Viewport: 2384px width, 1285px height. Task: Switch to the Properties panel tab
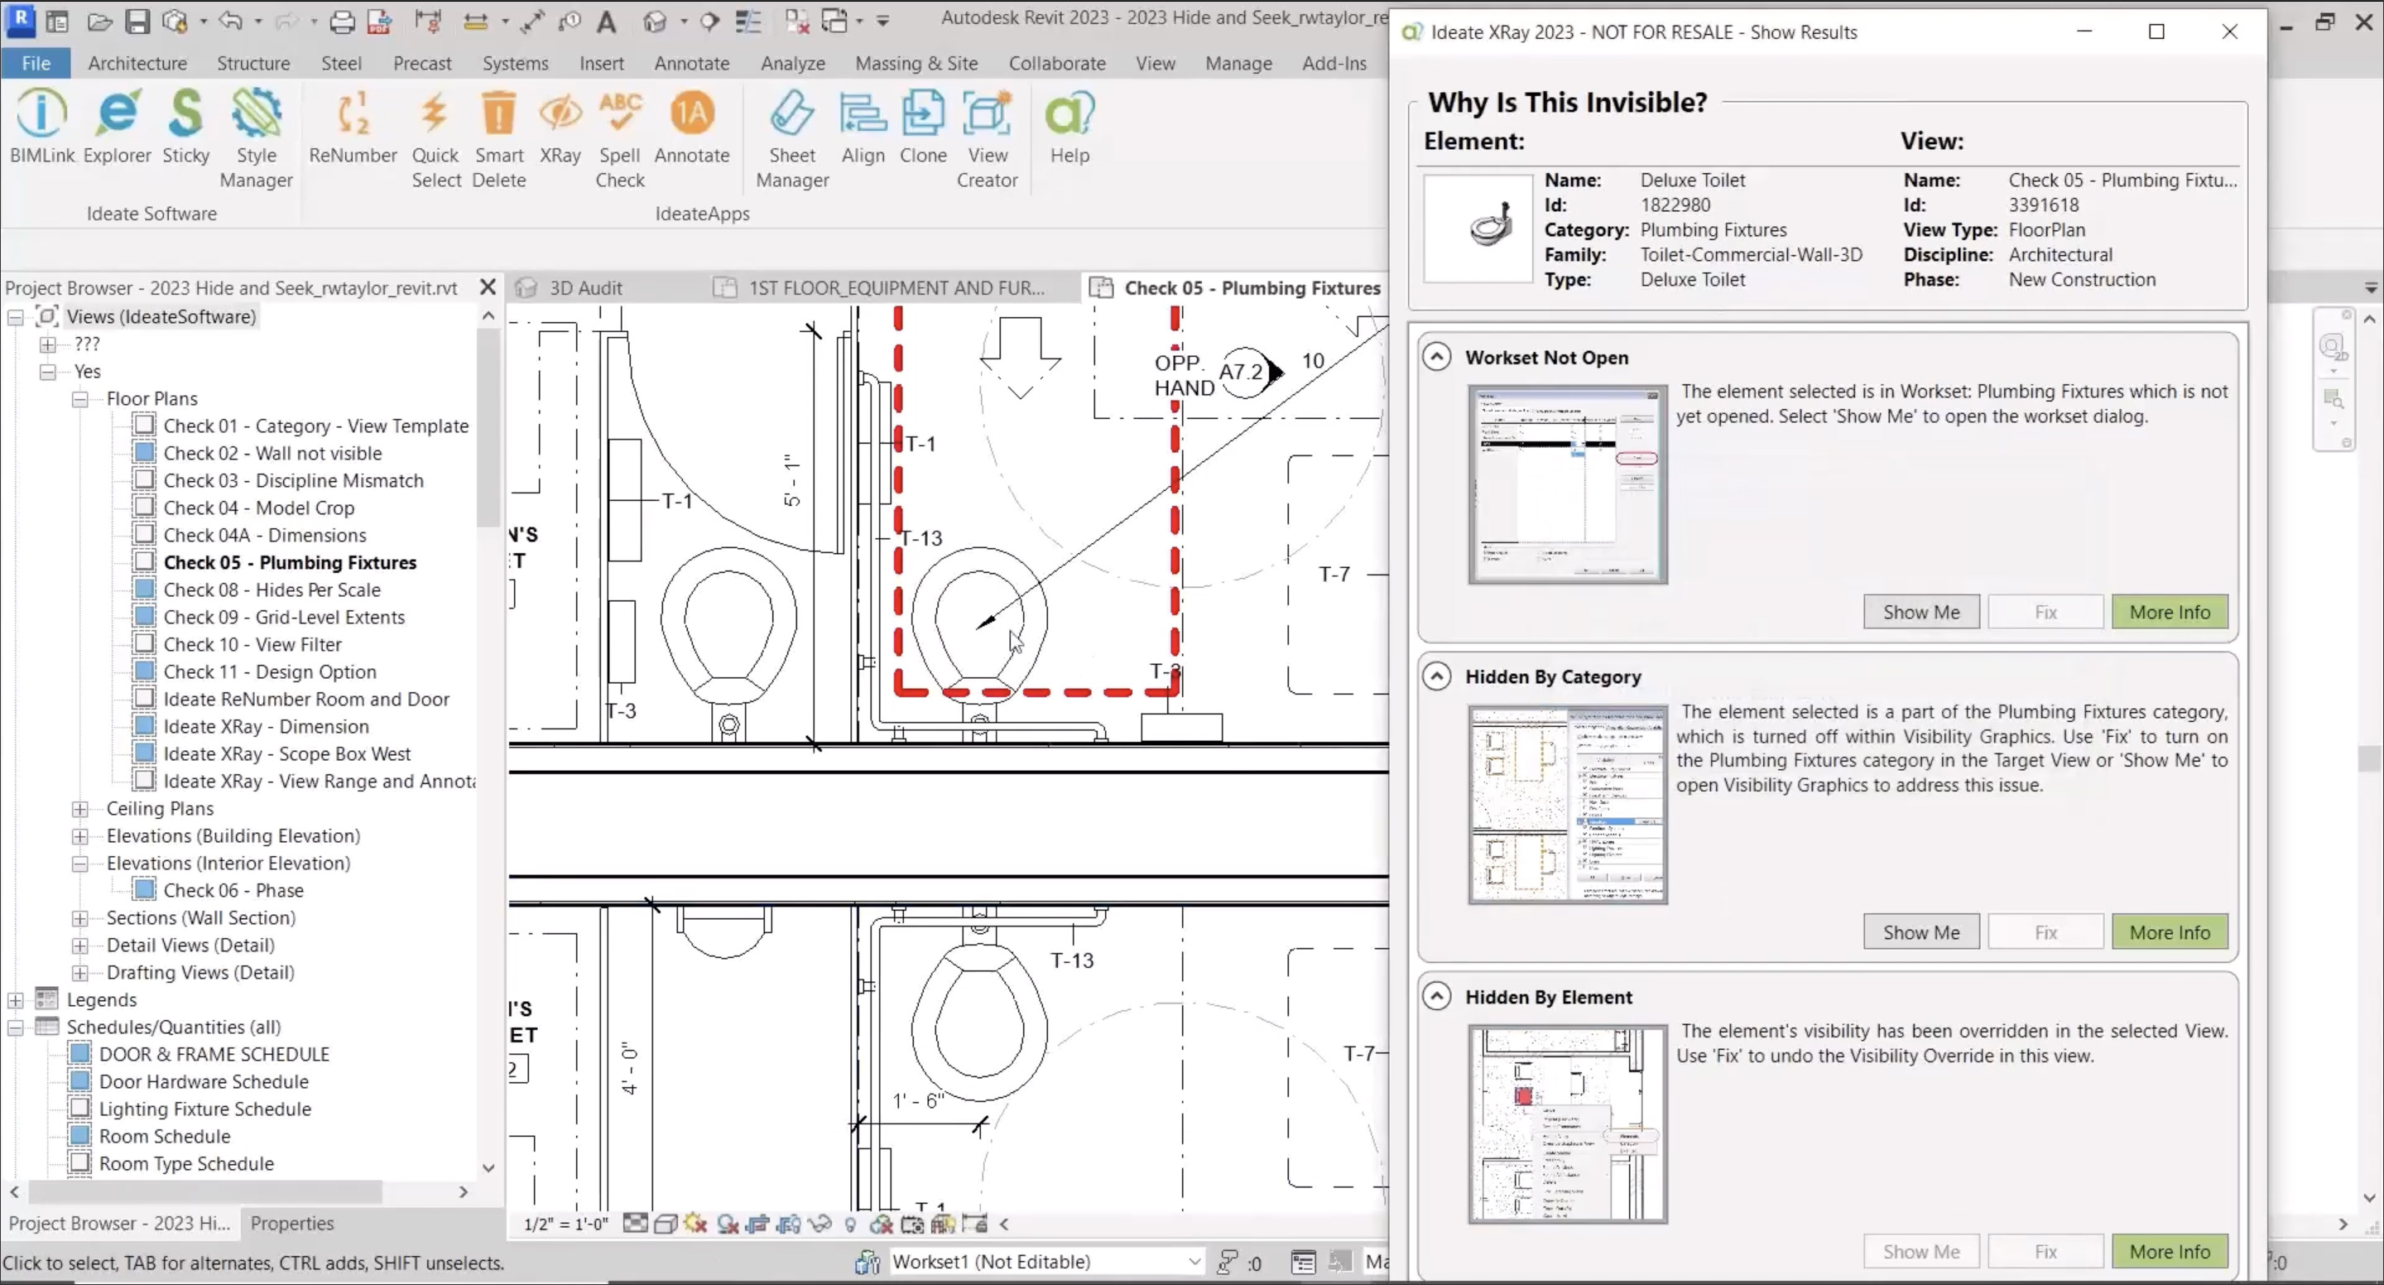(x=291, y=1223)
